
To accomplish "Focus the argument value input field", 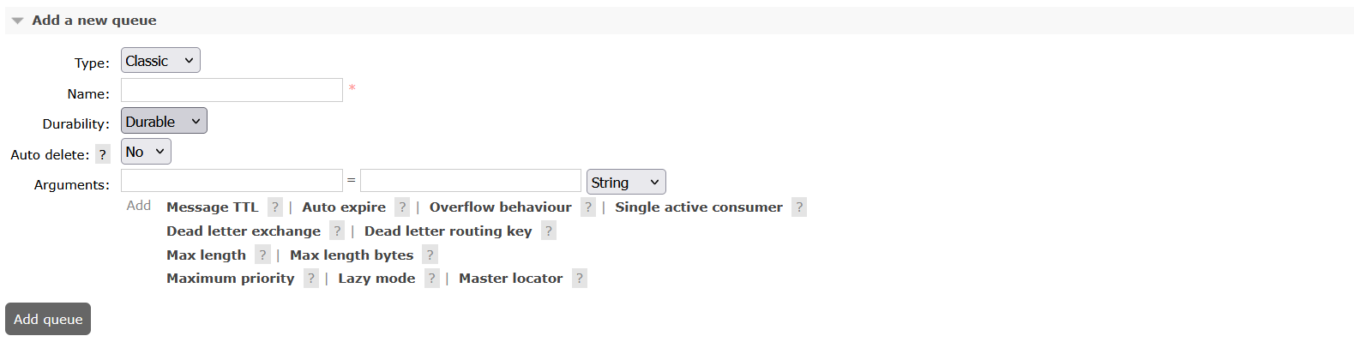I will click(x=471, y=180).
